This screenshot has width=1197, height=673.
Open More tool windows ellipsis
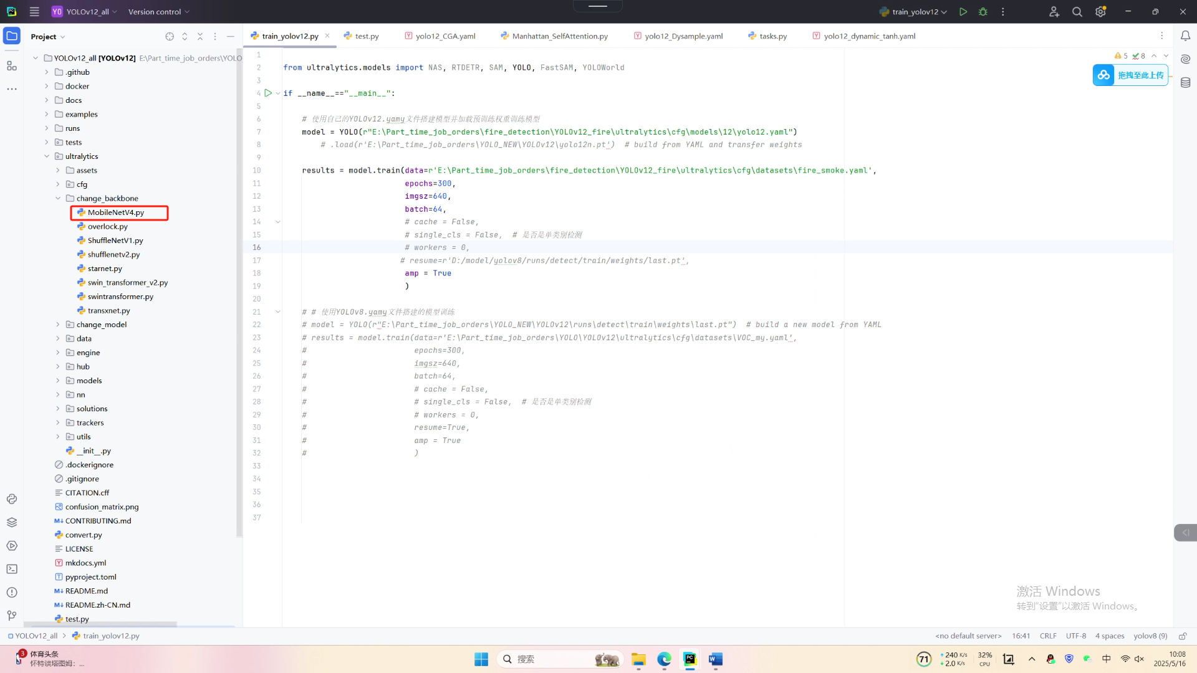(x=12, y=89)
